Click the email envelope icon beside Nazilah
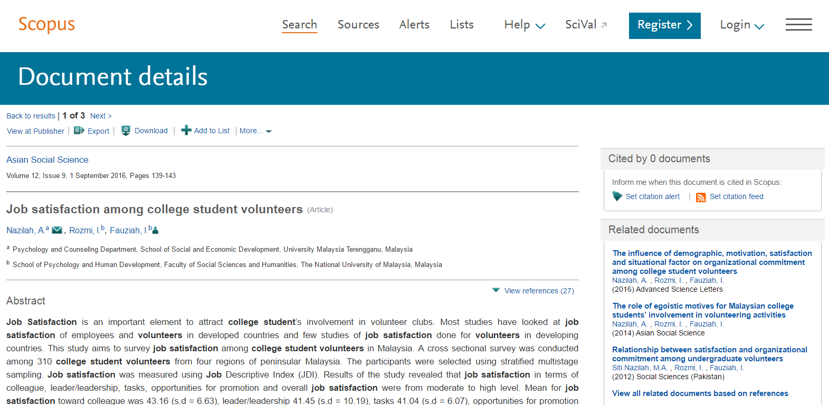 57,230
